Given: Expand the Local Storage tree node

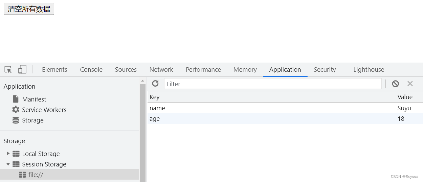Looking at the screenshot, I should [8, 154].
